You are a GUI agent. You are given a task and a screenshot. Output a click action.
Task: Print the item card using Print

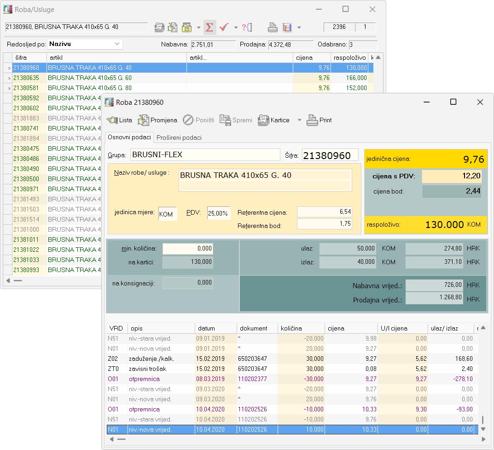pos(320,120)
